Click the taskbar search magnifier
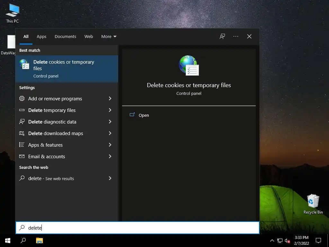Image resolution: width=329 pixels, height=247 pixels. point(23,241)
